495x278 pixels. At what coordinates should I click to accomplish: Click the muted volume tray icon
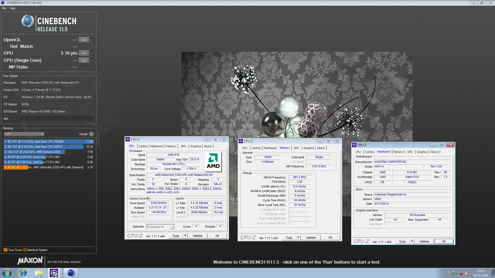(467, 273)
